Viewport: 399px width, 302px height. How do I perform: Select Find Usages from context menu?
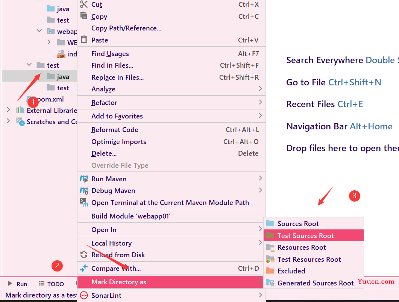pyautogui.click(x=171, y=54)
